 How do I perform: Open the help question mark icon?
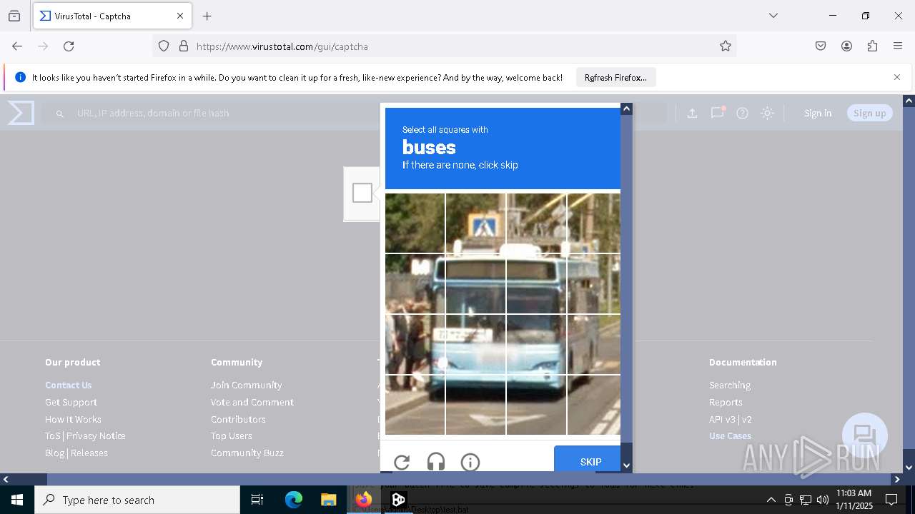coord(742,113)
